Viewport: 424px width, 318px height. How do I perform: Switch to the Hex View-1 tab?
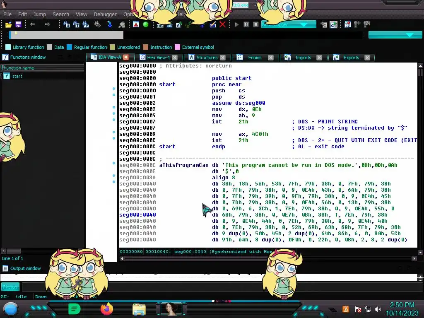point(158,57)
